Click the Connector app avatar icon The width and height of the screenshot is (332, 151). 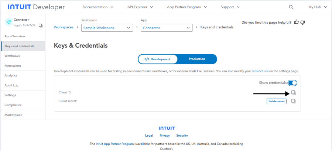8,22
